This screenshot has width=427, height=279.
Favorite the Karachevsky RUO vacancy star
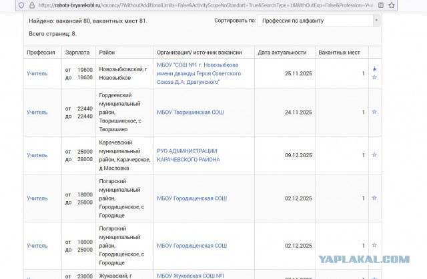[x=374, y=155]
